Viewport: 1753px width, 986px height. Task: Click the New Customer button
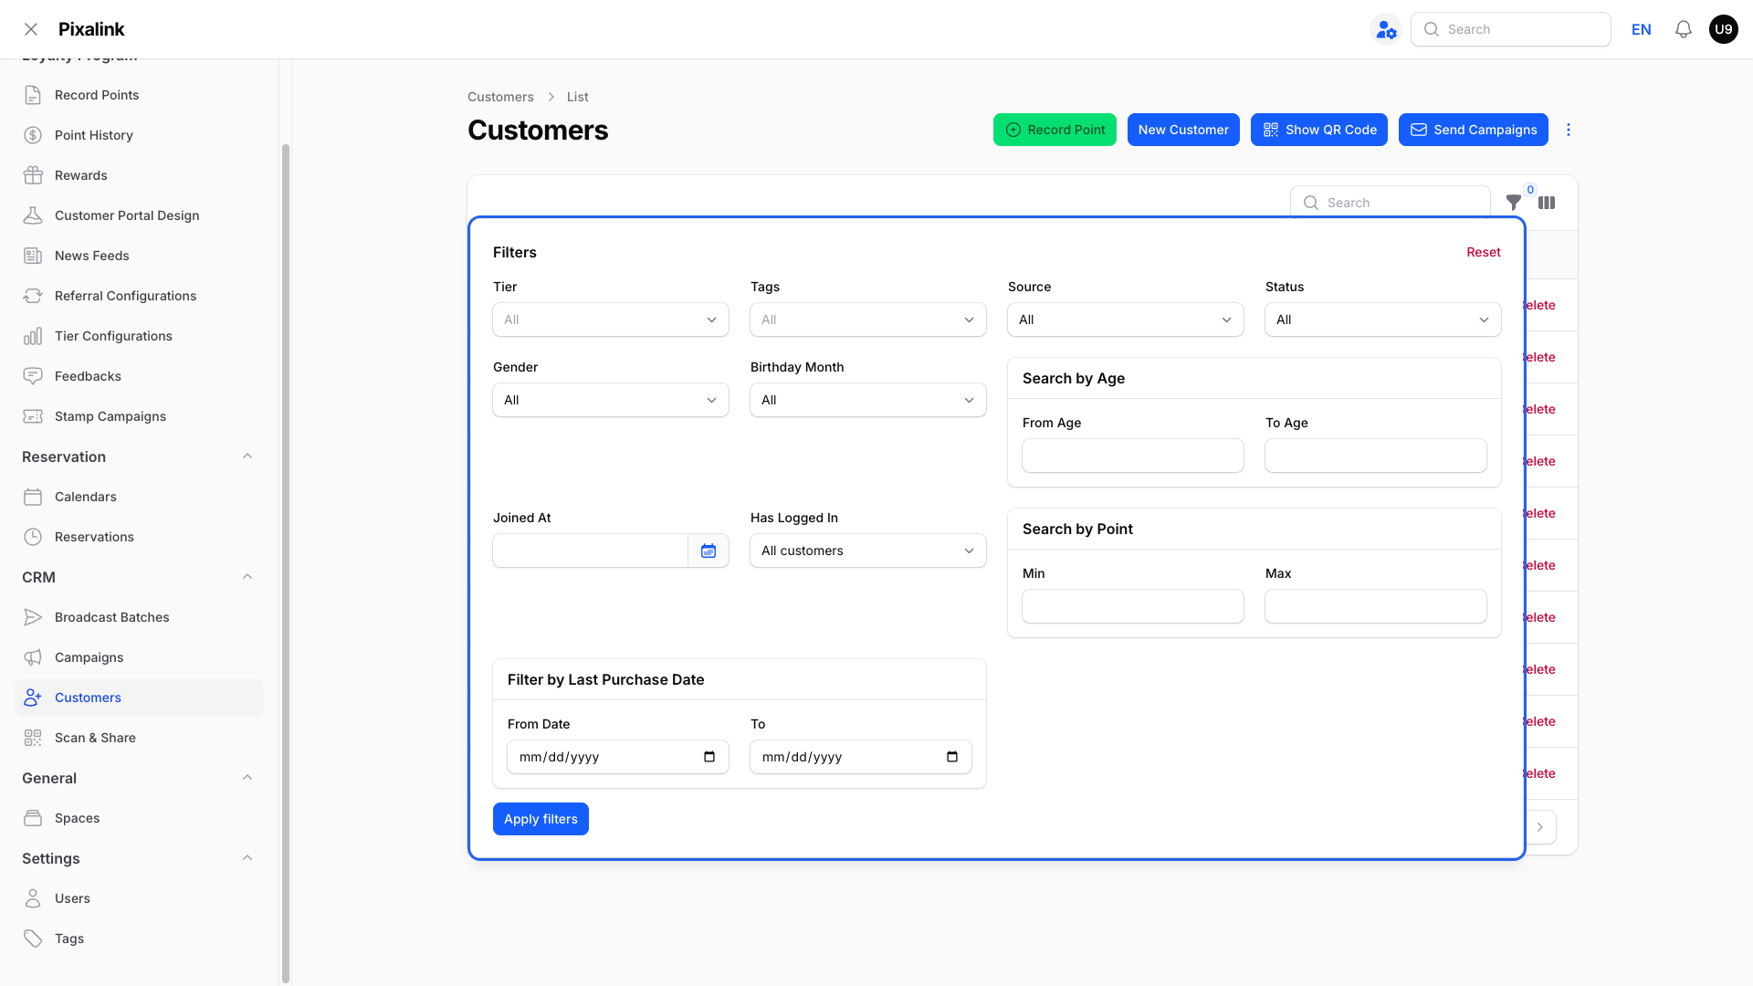1183,130
